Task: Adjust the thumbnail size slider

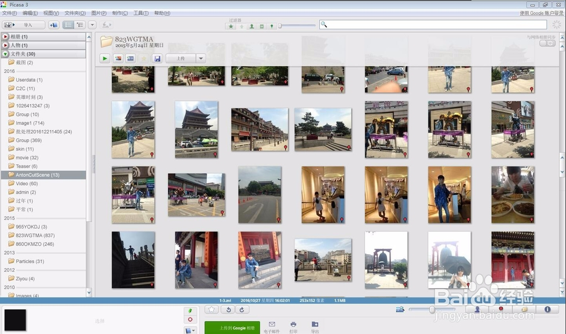Action: point(432,310)
